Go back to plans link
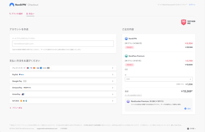Viewport: 205px width, 132px height. (16, 108)
